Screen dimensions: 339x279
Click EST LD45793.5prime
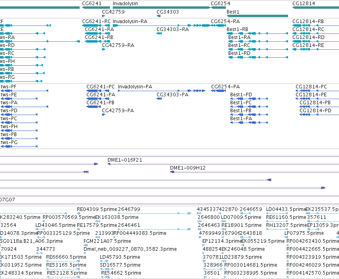coord(120,257)
